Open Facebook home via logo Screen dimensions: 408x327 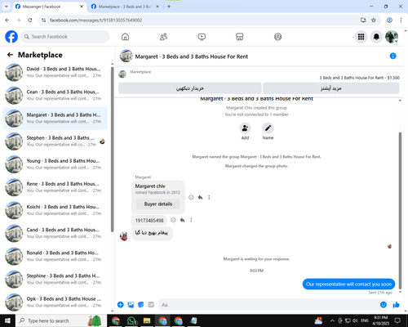[11, 37]
